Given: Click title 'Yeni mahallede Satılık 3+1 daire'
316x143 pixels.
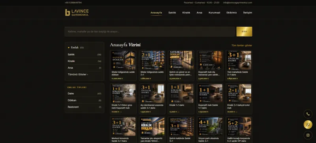Looking at the screenshot, I should click(x=237, y=73).
